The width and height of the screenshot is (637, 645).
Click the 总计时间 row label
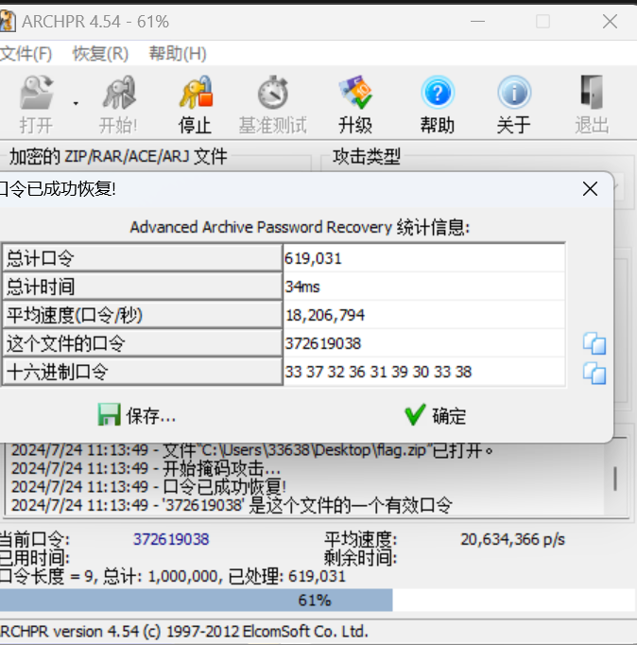click(x=142, y=287)
